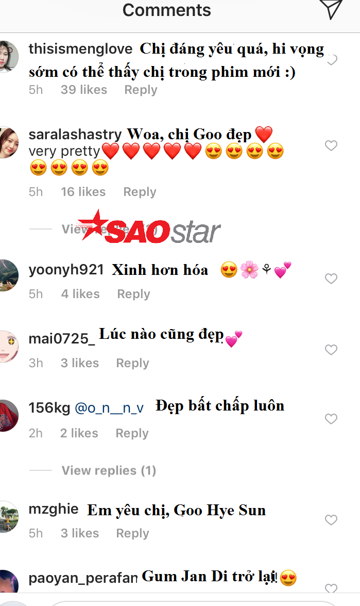Tap the heart beside the thisismenglove comment

[332, 60]
